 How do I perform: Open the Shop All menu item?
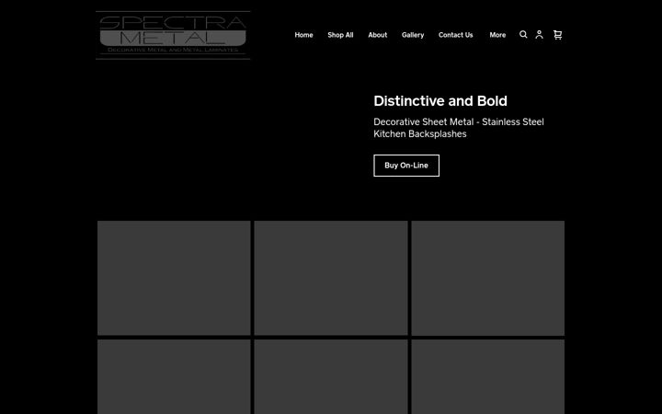(340, 35)
